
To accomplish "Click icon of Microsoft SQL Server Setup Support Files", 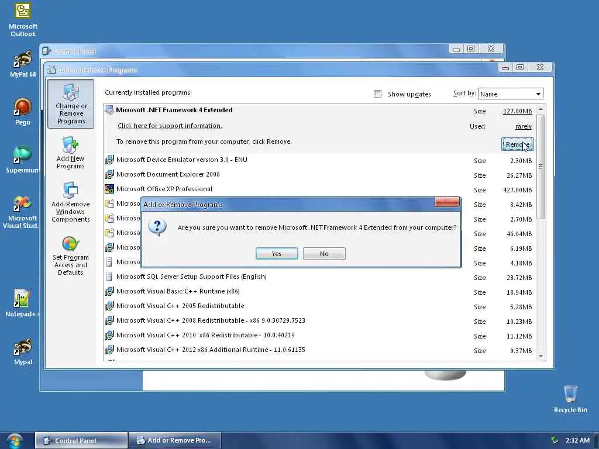I will tap(109, 277).
